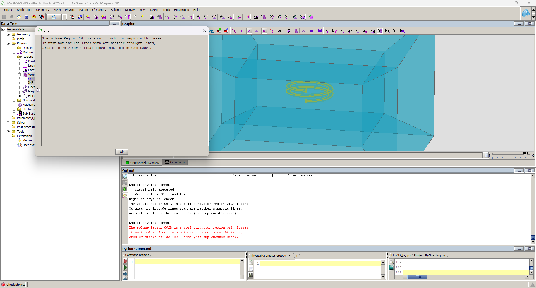Select the volume selection cursor tool
This screenshot has width=536, height=288.
coord(365,31)
